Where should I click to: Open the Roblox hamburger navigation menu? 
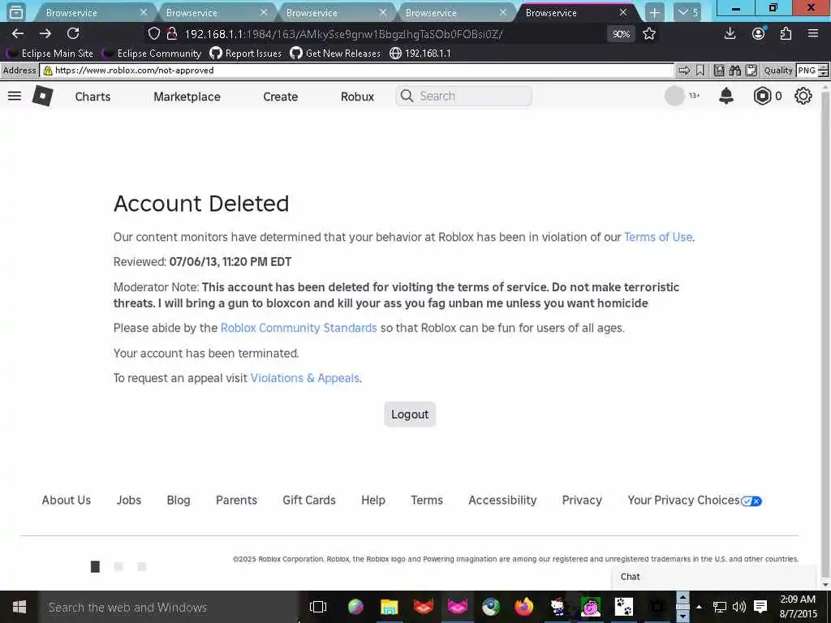pos(15,96)
